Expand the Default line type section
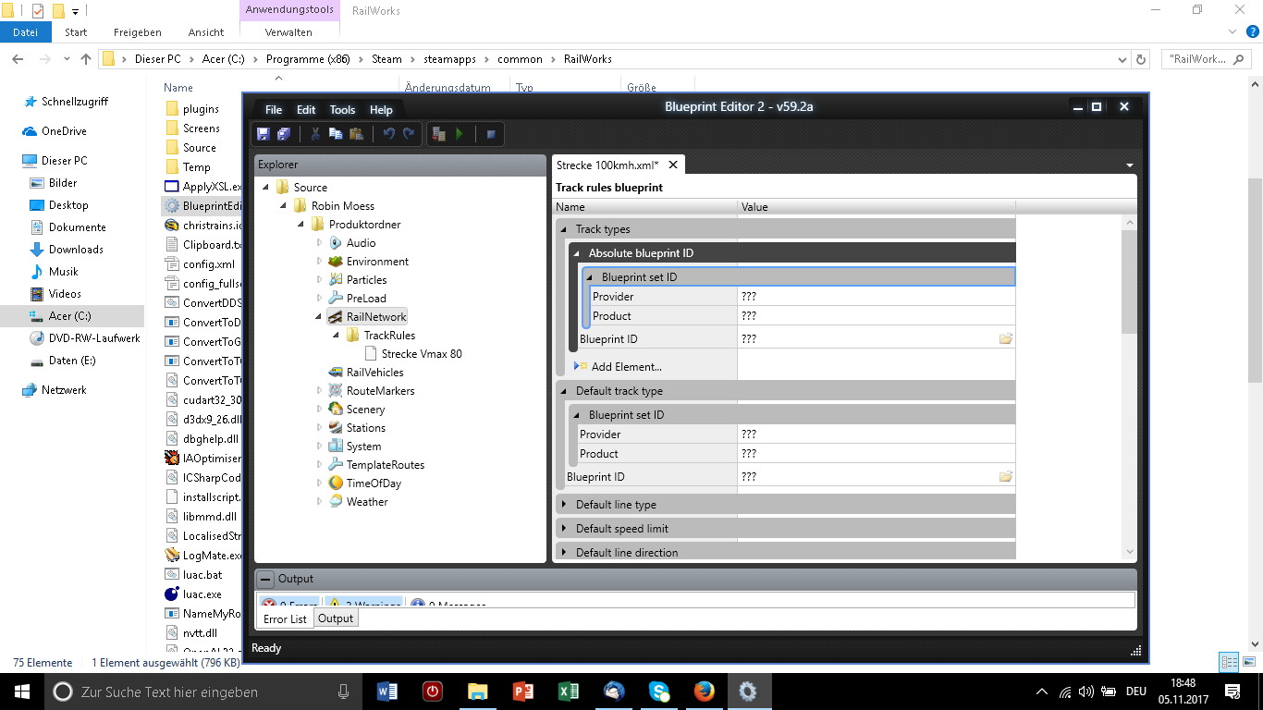Image resolution: width=1263 pixels, height=710 pixels. 564,505
